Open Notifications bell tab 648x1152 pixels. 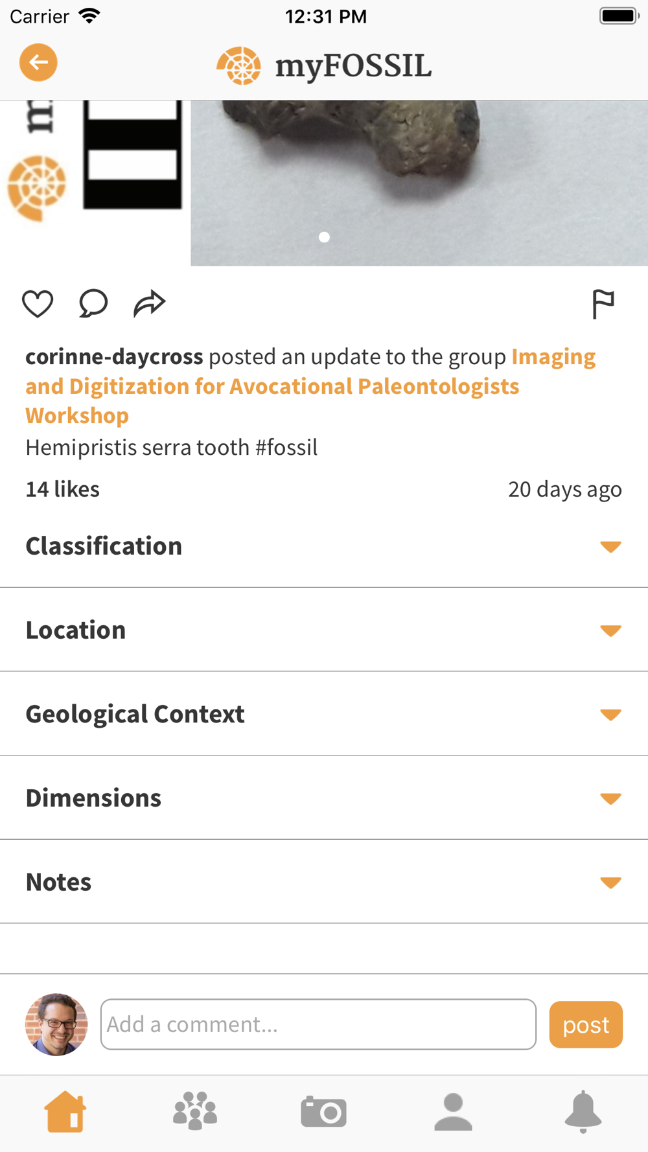pyautogui.click(x=583, y=1112)
